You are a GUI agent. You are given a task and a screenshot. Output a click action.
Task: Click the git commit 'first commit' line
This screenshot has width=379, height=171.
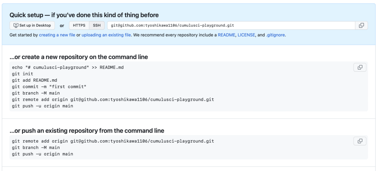coord(49,87)
